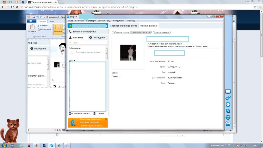Viewport: 263px width, 148px height.
Task: Close the orange Skype ad banner
Action: (106, 119)
